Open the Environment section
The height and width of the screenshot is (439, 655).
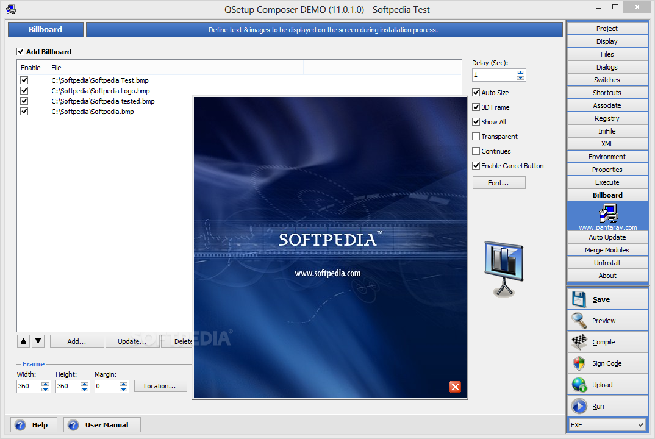coord(607,157)
